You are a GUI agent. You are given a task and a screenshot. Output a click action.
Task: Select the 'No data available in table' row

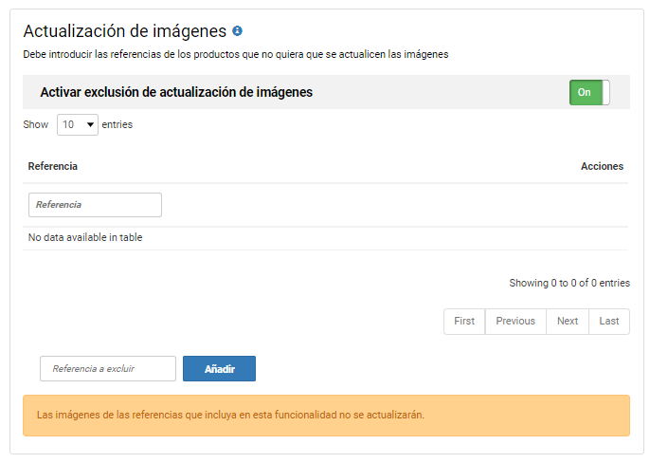click(85, 237)
